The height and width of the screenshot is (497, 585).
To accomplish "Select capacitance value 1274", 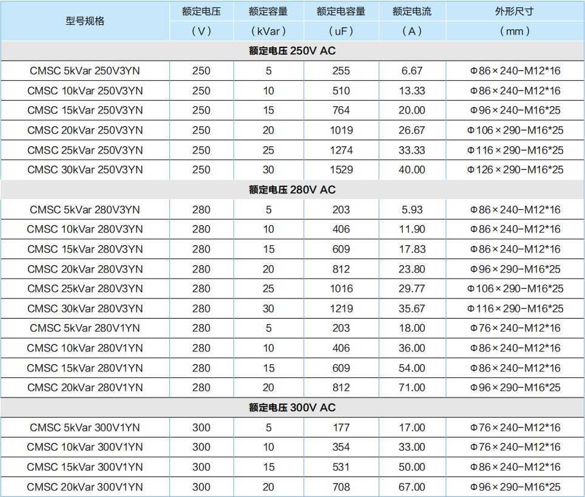I will [x=341, y=150].
